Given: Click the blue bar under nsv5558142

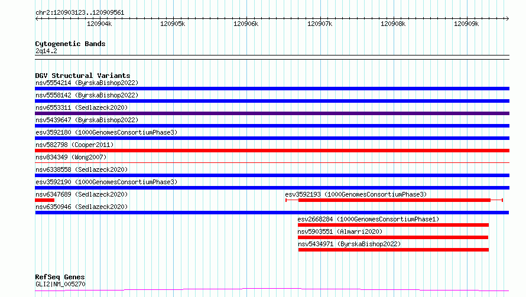Looking at the screenshot, I should [x=272, y=101].
